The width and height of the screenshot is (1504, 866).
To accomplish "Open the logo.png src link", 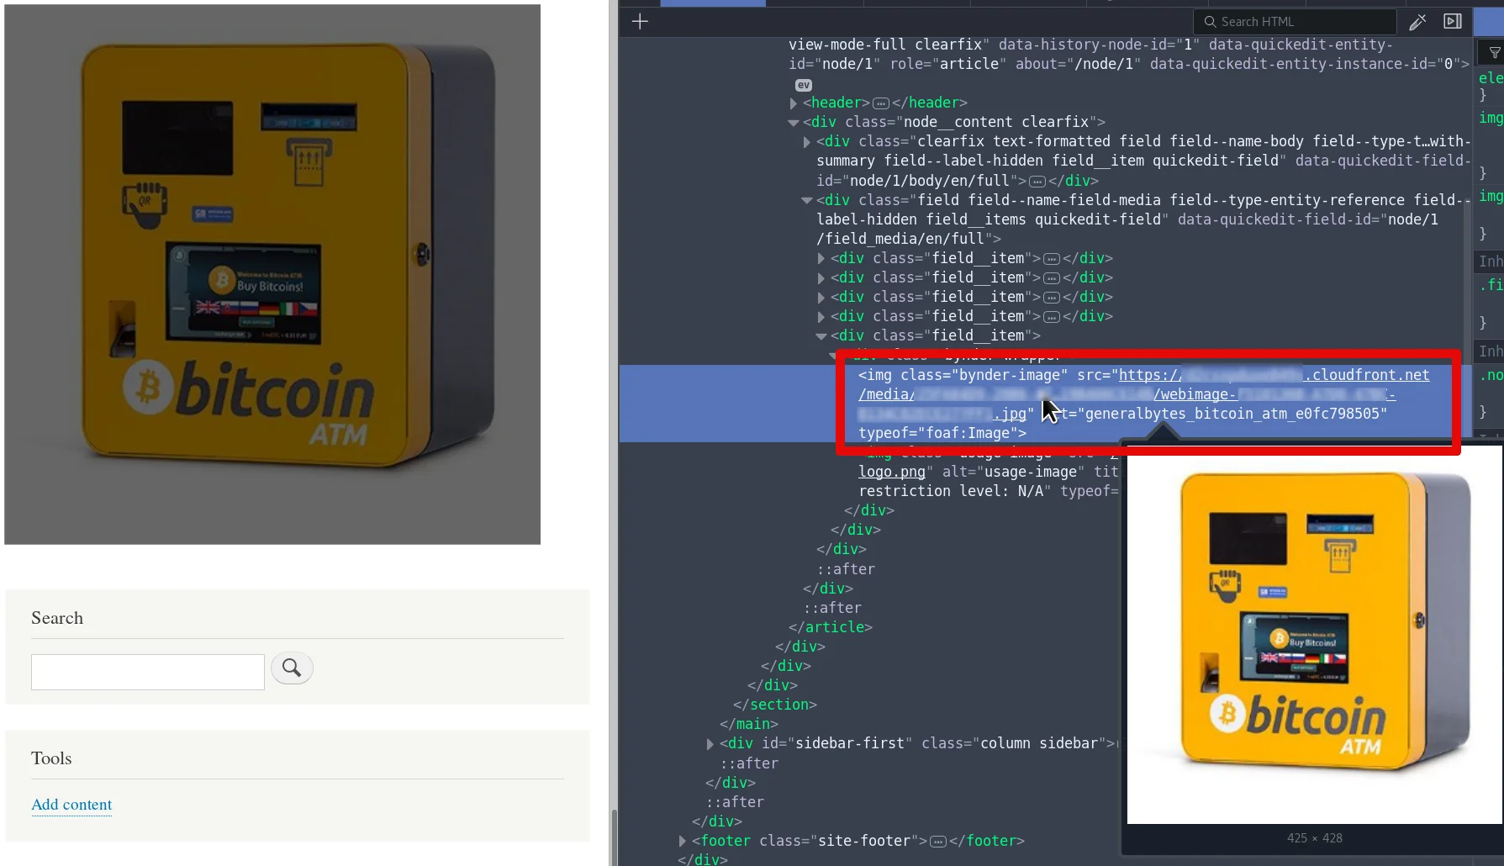I will (x=891, y=472).
